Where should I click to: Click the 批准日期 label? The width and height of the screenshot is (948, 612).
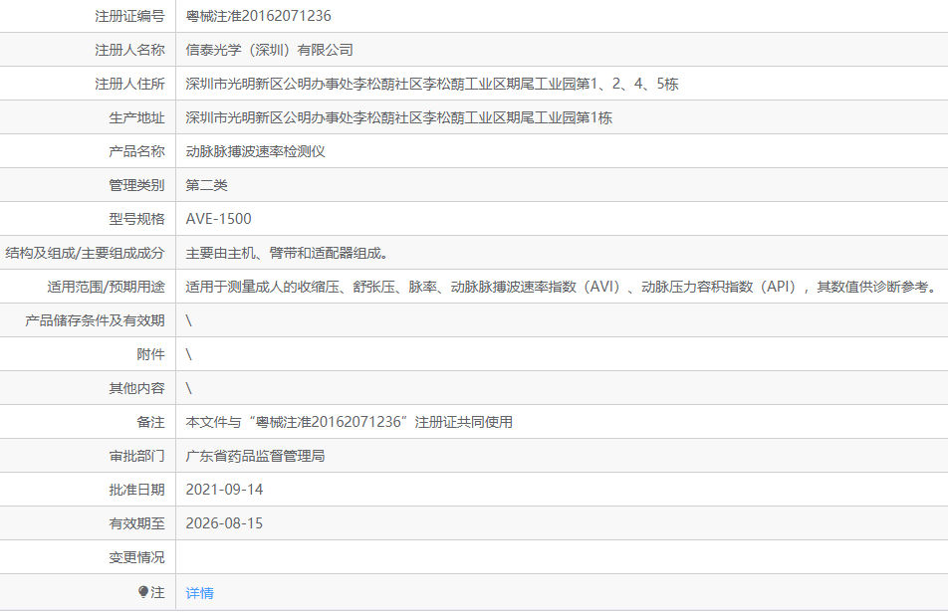[x=136, y=490]
